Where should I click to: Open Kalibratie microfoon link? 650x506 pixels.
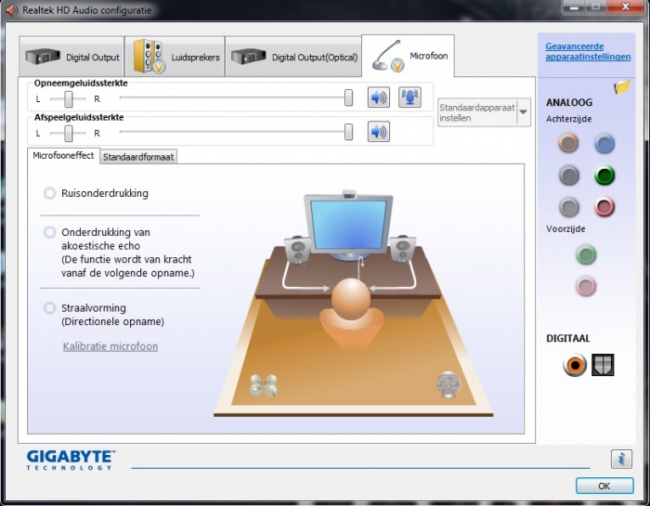coord(110,346)
